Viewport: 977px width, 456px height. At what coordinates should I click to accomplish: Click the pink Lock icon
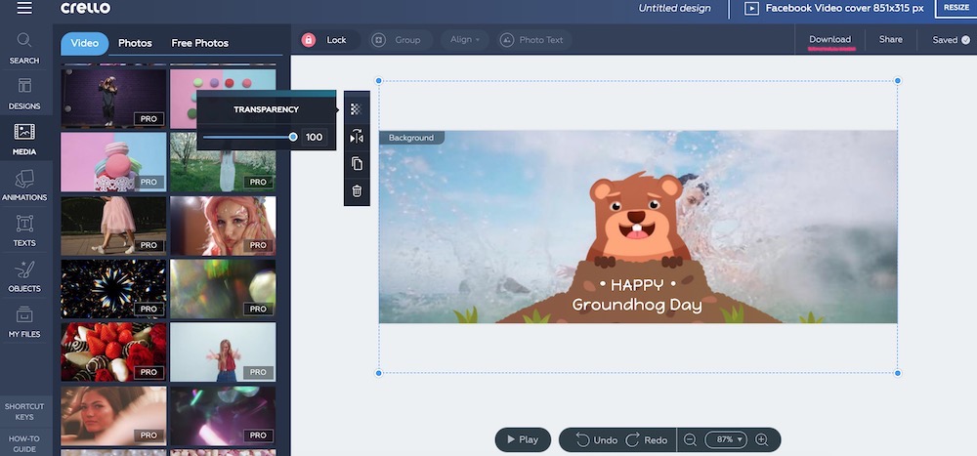309,40
